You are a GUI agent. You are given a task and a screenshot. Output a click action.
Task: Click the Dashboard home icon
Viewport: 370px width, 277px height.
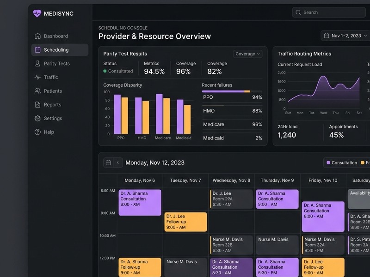(x=37, y=36)
